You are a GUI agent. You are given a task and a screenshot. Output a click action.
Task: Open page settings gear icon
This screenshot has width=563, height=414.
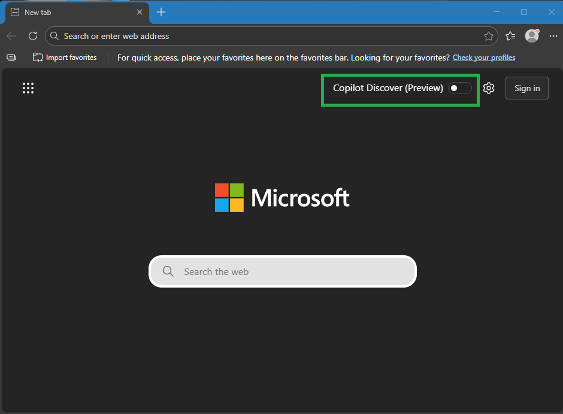[x=489, y=88]
